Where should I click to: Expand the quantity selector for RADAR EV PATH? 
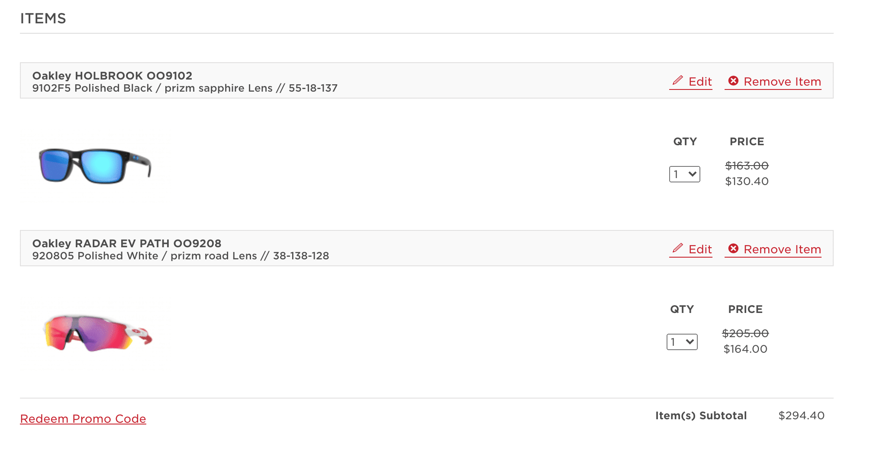click(x=682, y=342)
